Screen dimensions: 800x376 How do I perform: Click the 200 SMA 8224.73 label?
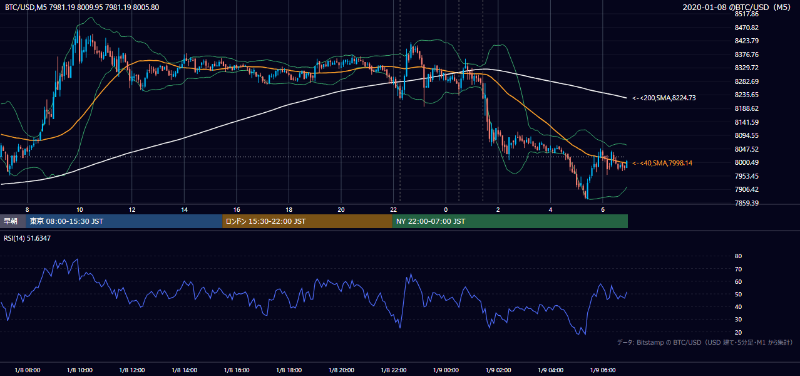[664, 98]
